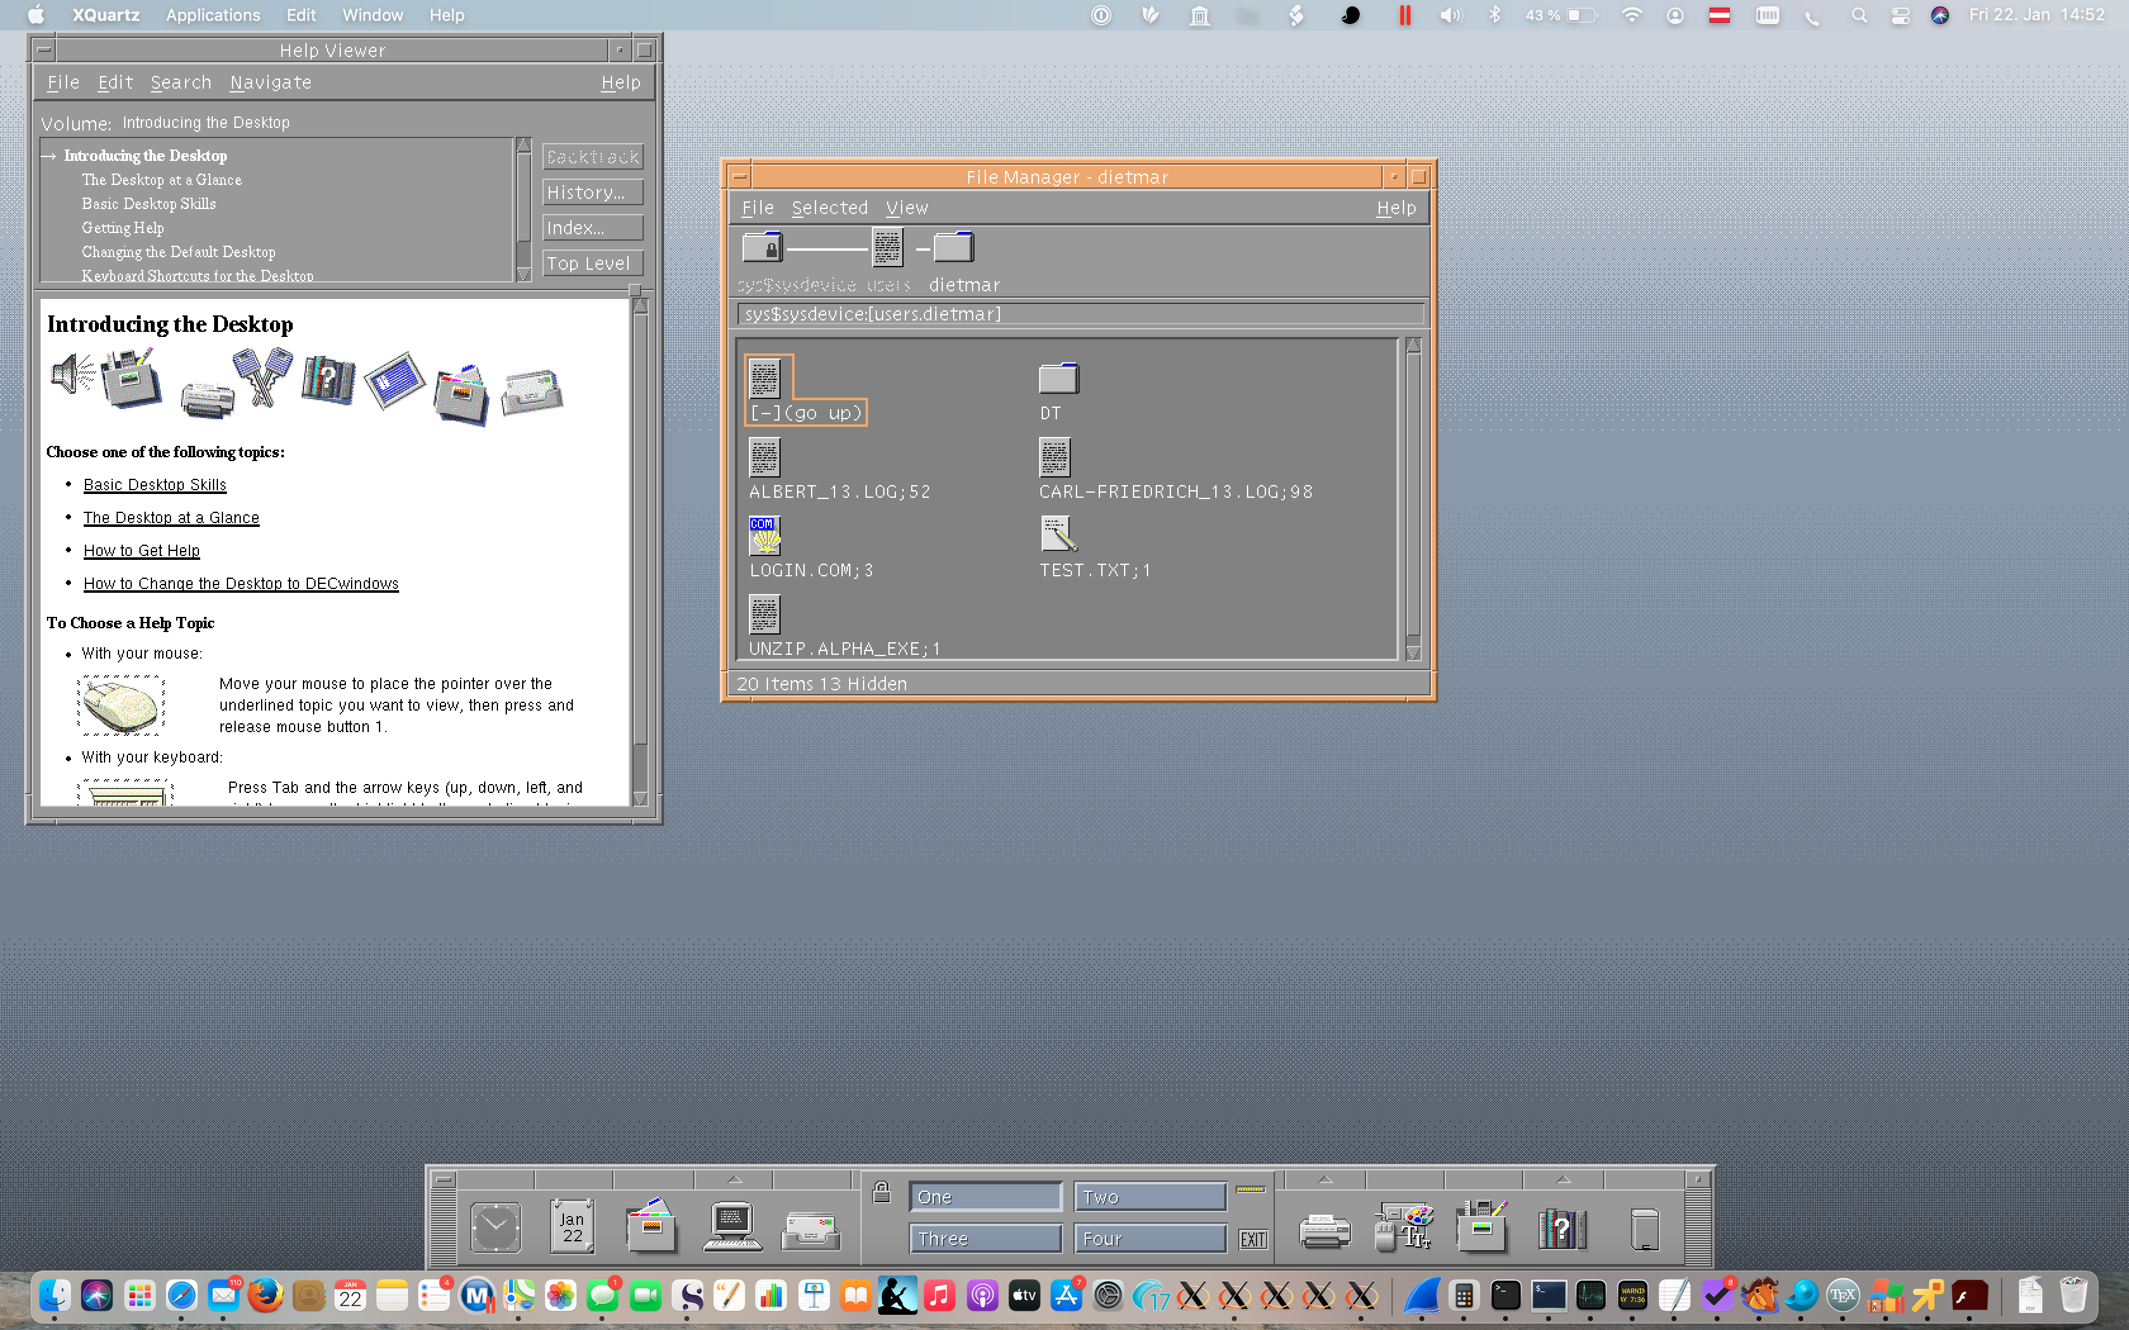
Task: Click the Top Level button
Action: (592, 263)
